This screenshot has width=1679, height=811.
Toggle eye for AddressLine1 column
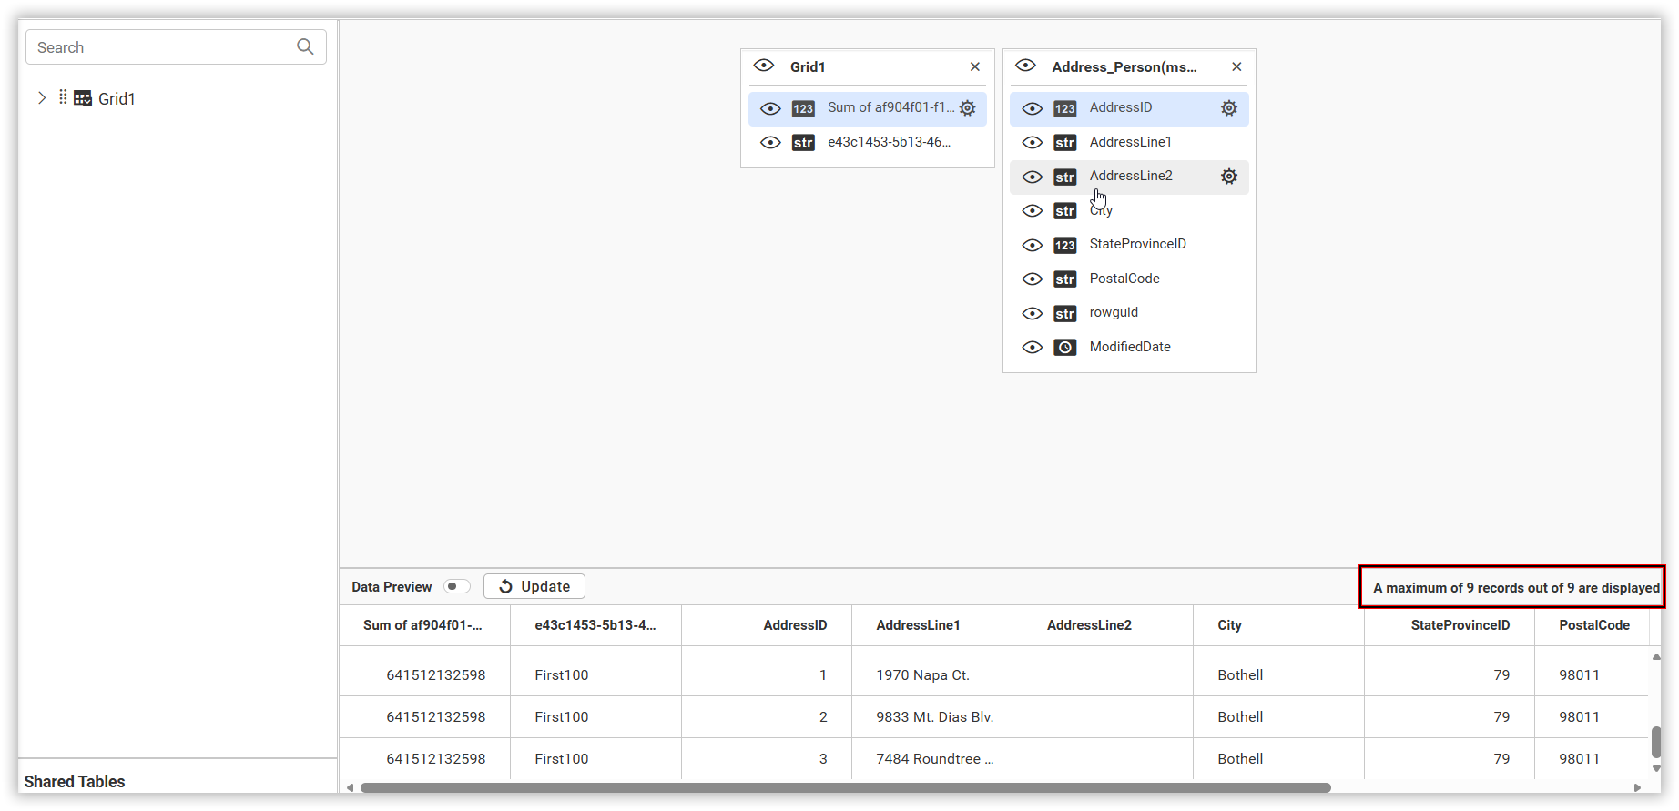[x=1033, y=142]
